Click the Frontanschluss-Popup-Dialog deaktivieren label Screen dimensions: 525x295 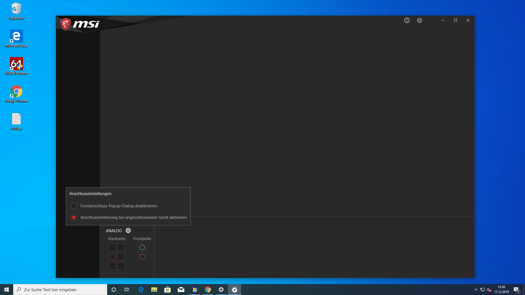118,206
